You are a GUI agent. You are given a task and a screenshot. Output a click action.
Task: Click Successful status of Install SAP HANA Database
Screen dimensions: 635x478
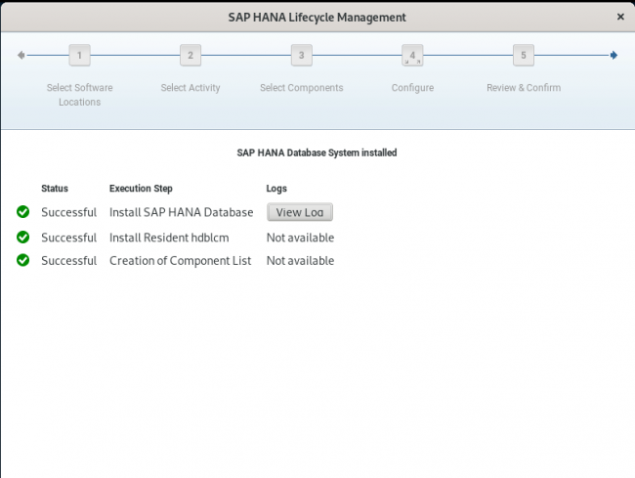click(x=68, y=212)
